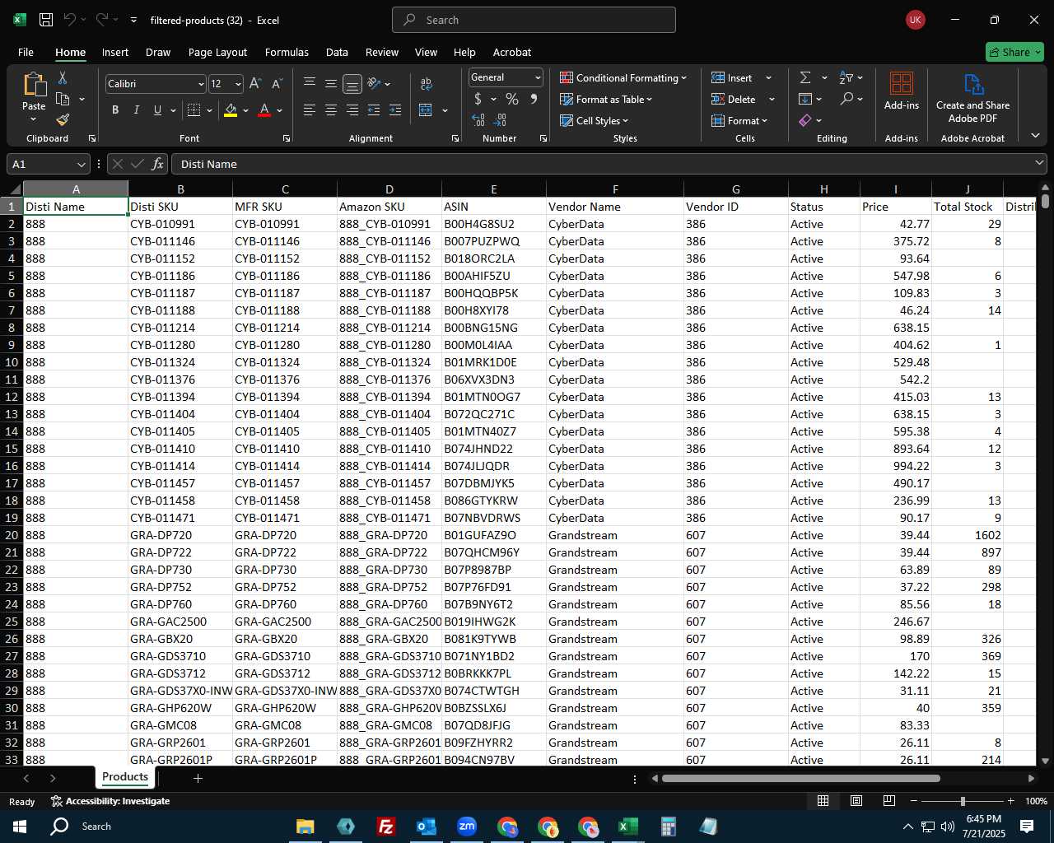Increase indent of cell contents
The image size is (1054, 843).
click(395, 110)
